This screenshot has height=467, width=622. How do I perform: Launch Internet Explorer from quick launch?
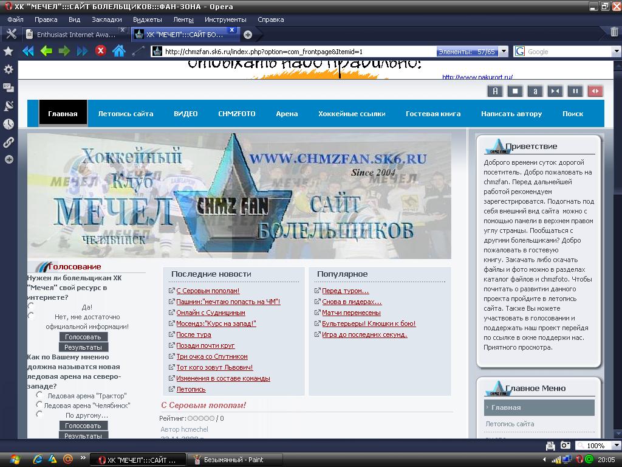point(38,460)
